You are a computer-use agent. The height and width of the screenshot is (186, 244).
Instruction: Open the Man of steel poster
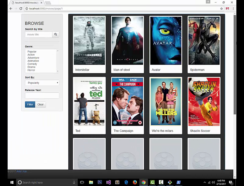127,41
